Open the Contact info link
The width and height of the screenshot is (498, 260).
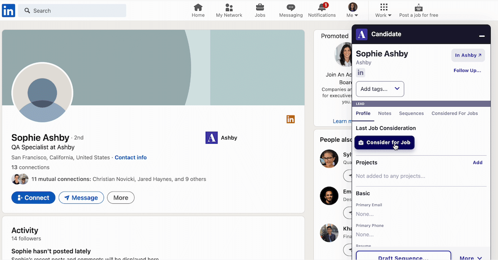click(130, 157)
